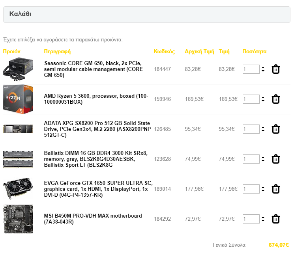Image resolution: width=294 pixels, height=259 pixels.
Task: Increase quantity of Ballistix DDR4-3000 kit
Action: point(263,158)
